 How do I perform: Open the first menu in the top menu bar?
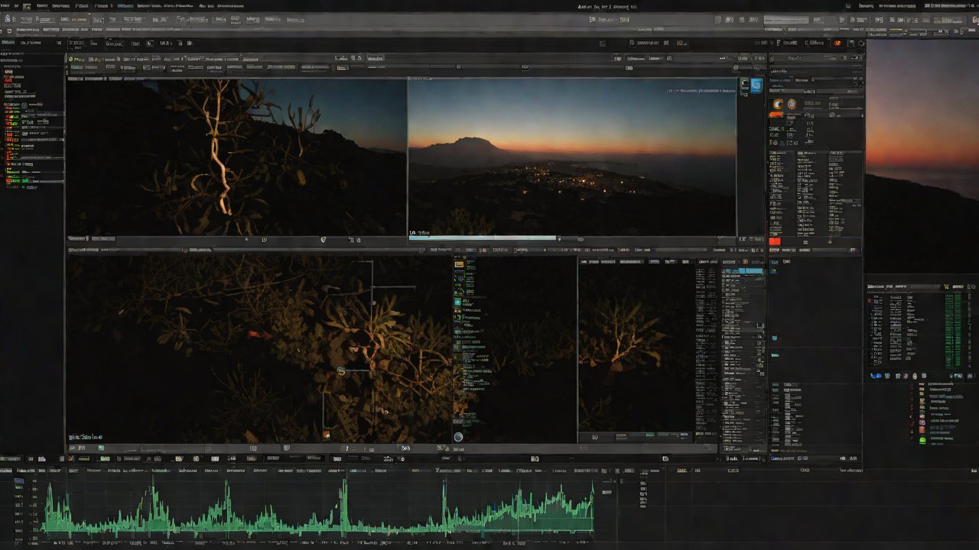point(5,6)
